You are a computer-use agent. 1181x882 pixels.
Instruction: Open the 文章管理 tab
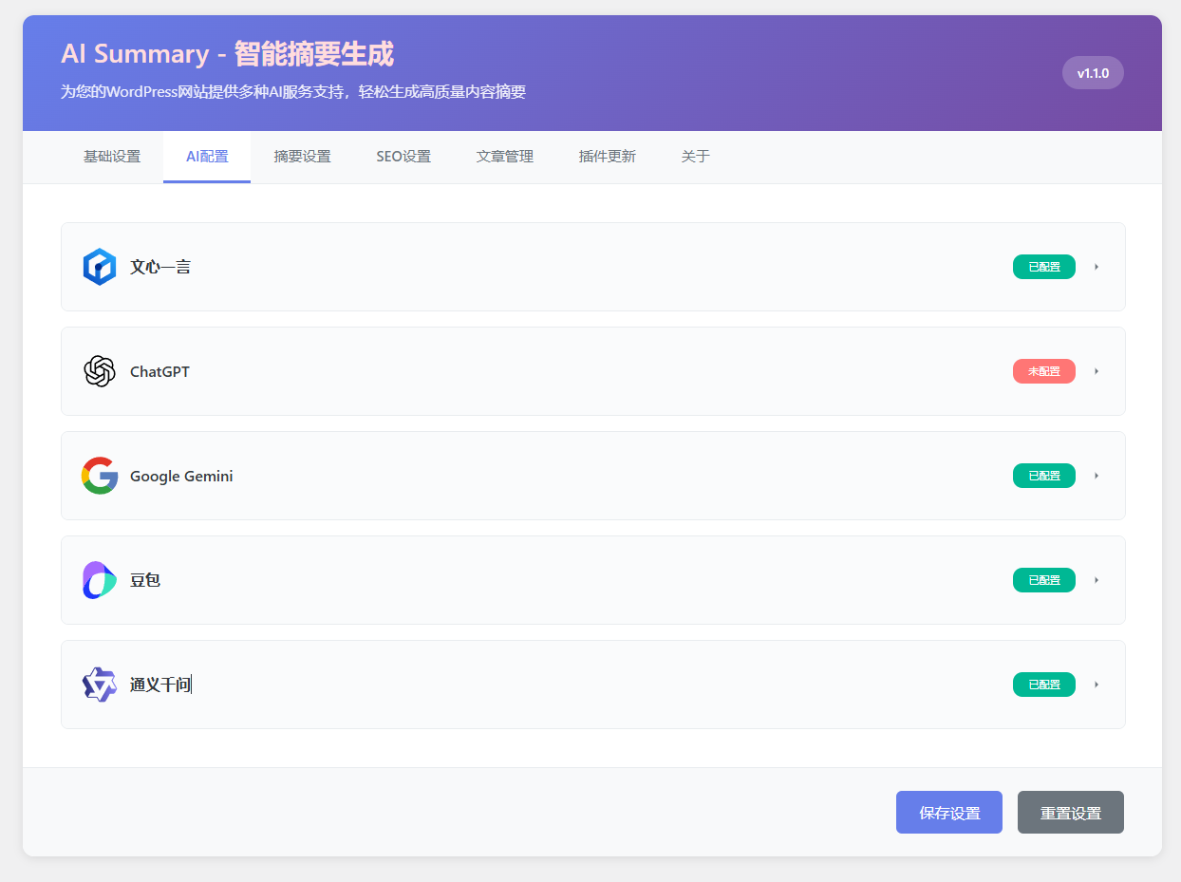tap(504, 157)
